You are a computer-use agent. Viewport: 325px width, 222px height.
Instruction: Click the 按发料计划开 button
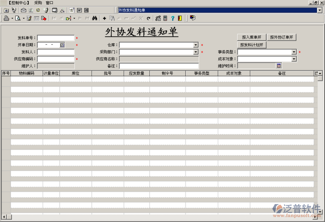pos(251,45)
